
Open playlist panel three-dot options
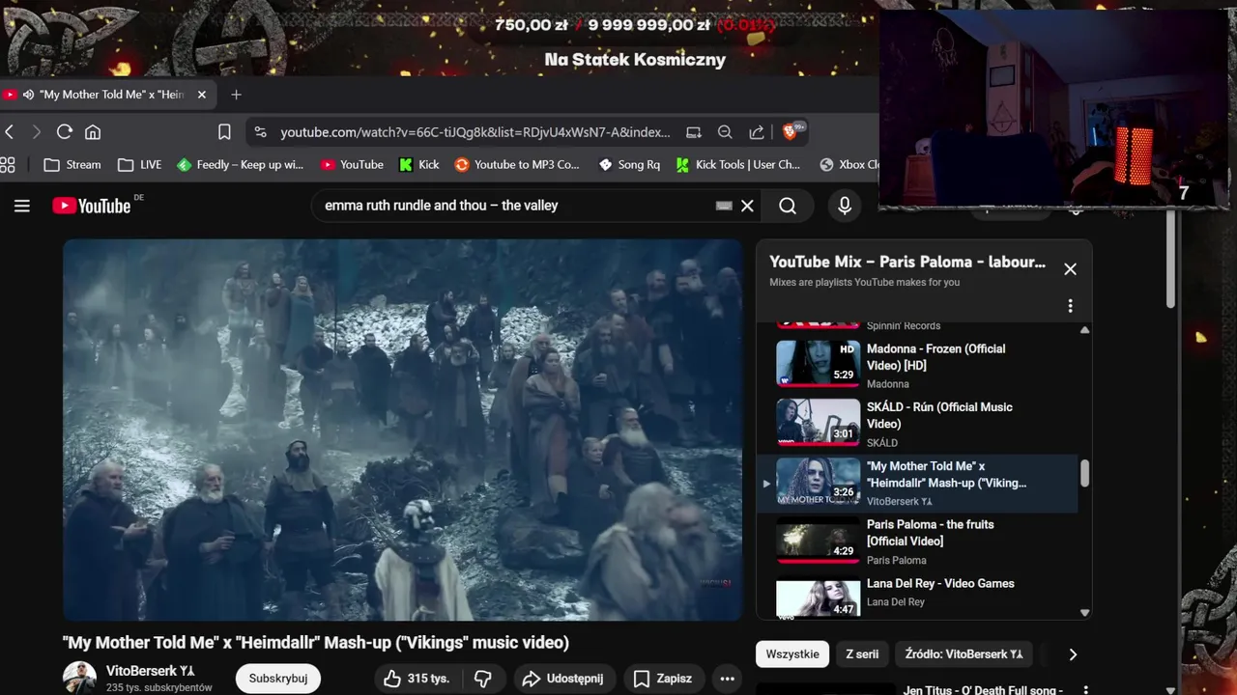1070,306
